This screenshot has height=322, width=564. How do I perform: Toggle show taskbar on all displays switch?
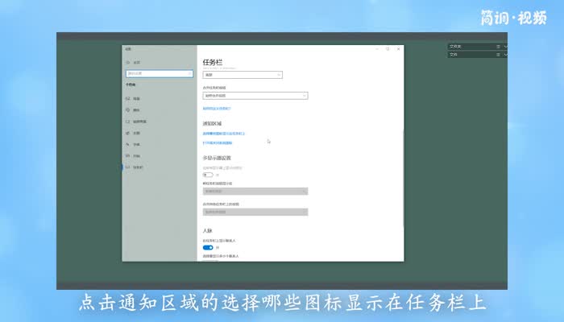pos(208,174)
